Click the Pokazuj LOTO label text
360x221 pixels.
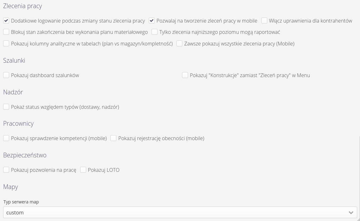(103, 170)
